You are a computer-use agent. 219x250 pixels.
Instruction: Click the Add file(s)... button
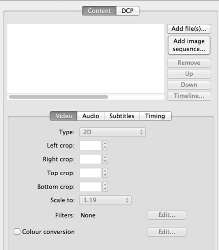[189, 29]
